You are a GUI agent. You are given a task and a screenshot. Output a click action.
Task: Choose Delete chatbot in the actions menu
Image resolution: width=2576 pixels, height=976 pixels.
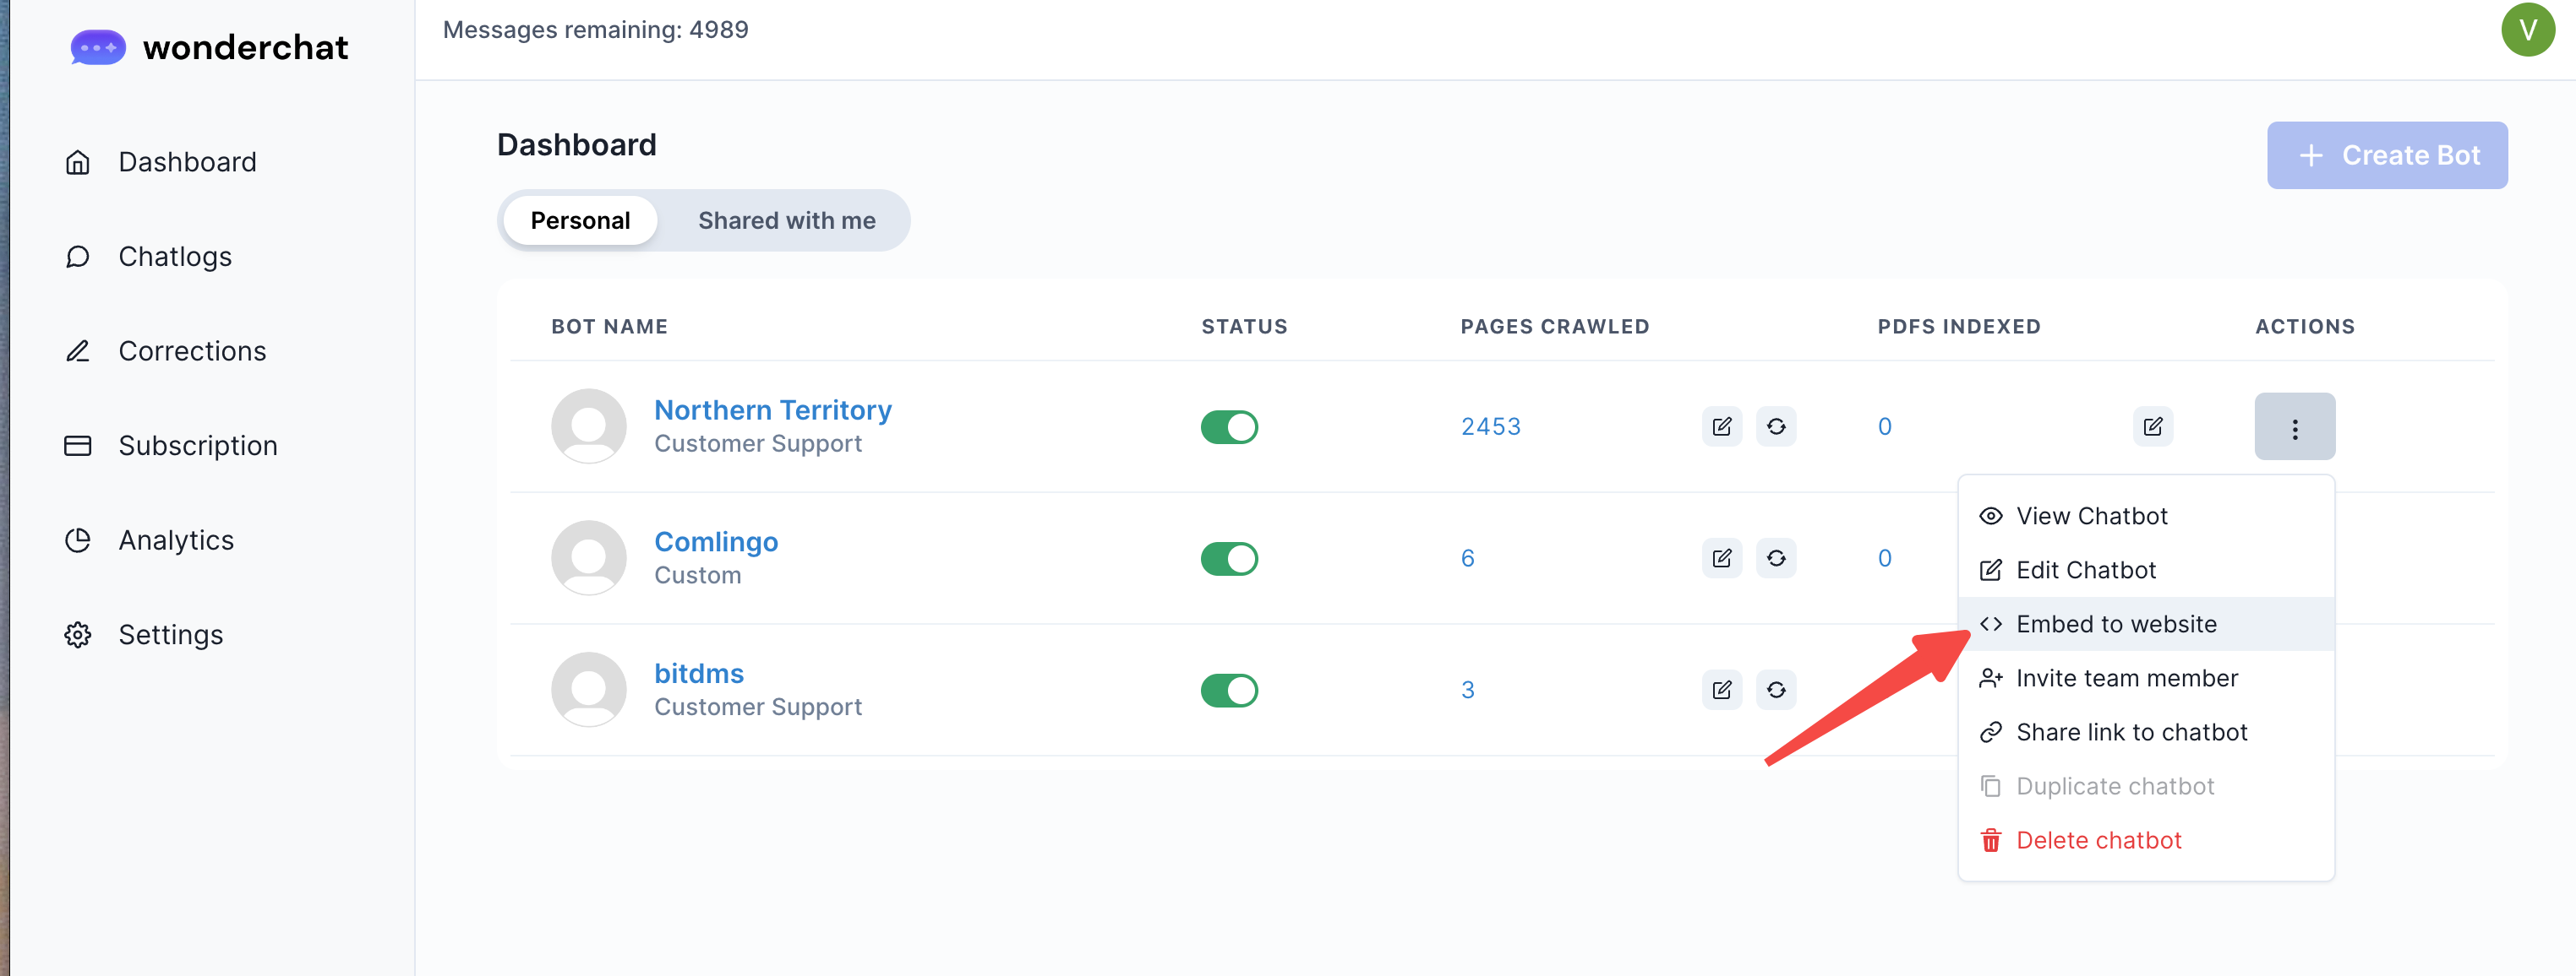point(2097,840)
